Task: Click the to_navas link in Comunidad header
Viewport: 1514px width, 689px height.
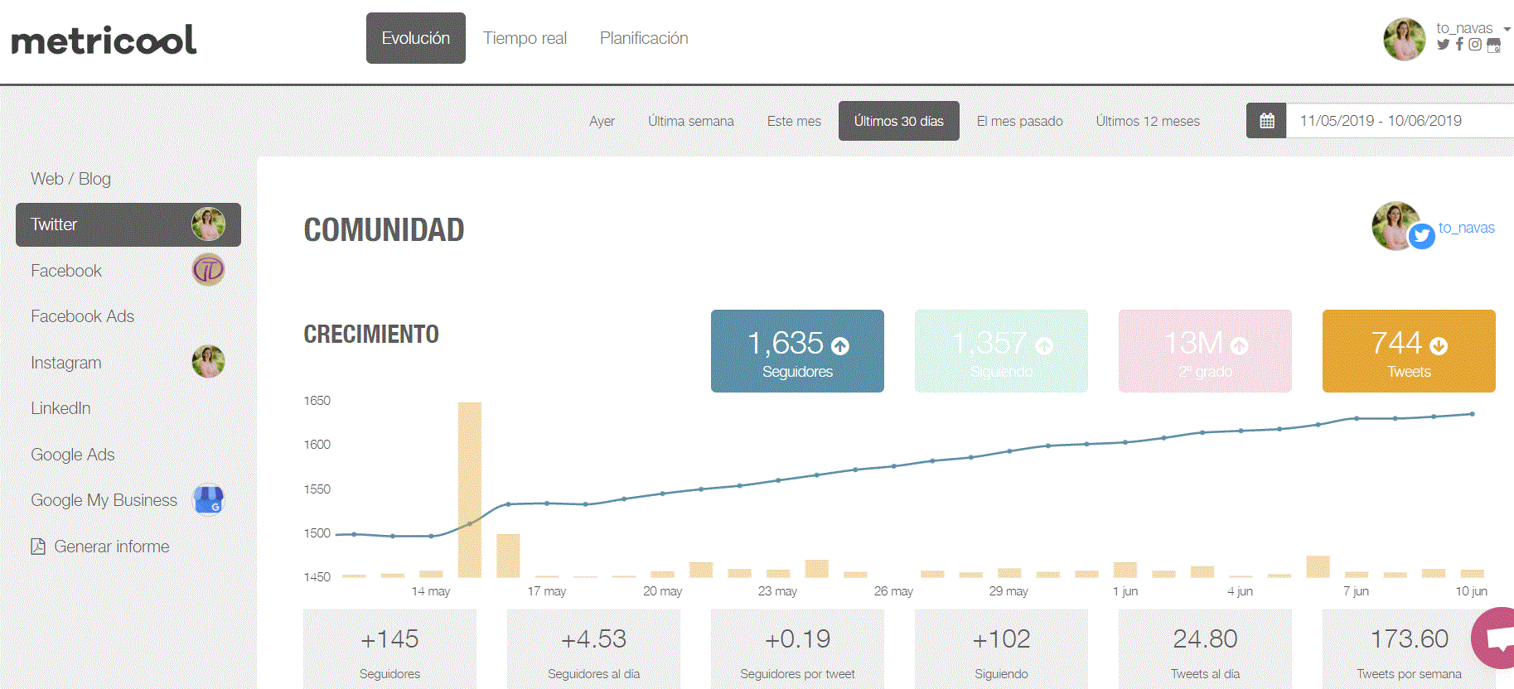Action: (1466, 228)
